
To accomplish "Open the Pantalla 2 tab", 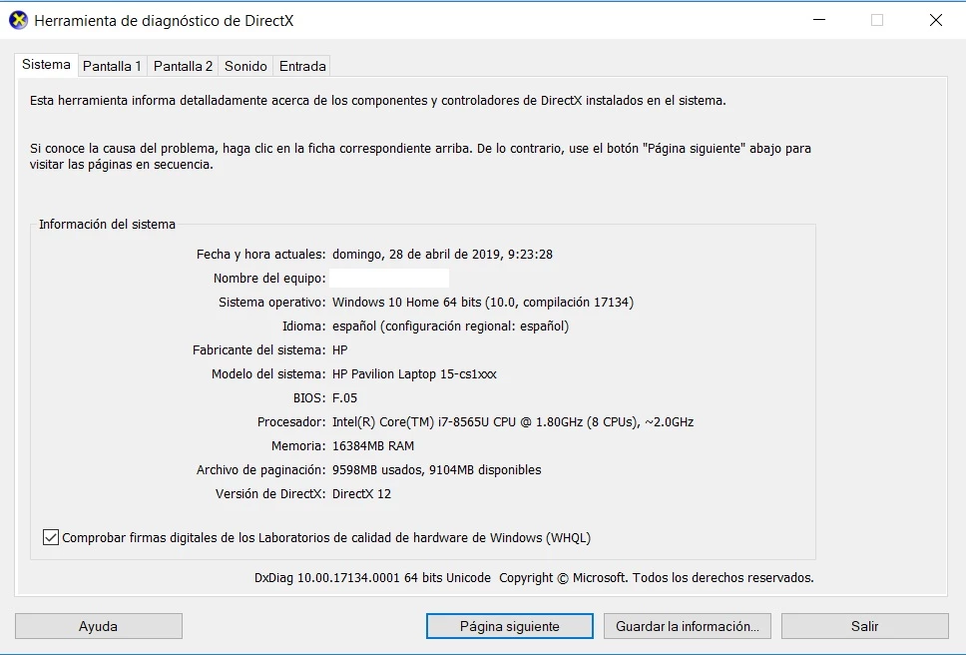I will (183, 66).
